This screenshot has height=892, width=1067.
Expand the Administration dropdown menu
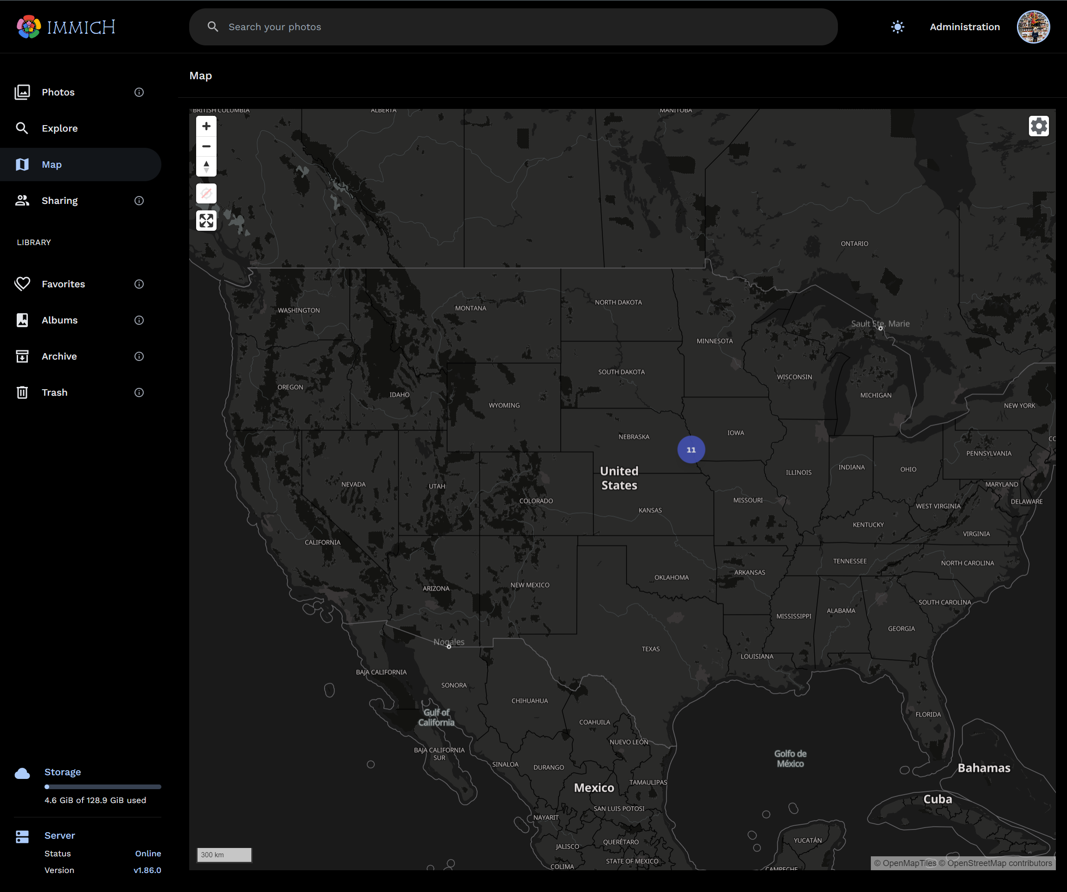(964, 26)
